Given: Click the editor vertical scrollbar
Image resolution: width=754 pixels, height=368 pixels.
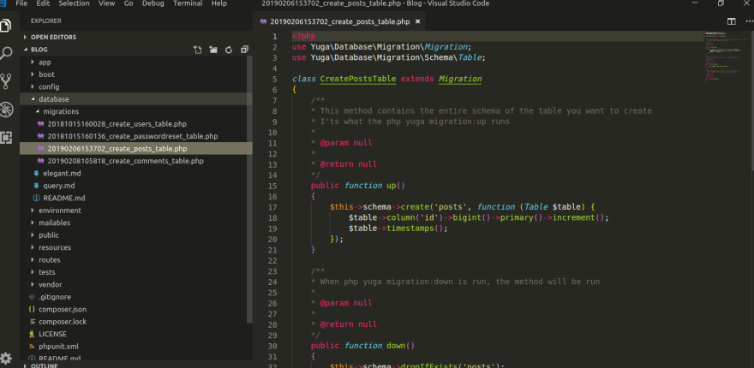Looking at the screenshot, I should (751, 101).
